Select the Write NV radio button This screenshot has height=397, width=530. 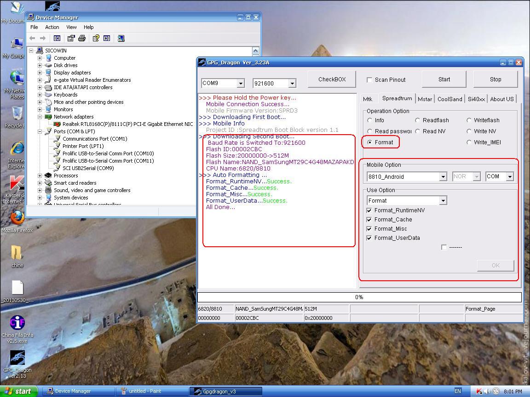pyautogui.click(x=469, y=131)
